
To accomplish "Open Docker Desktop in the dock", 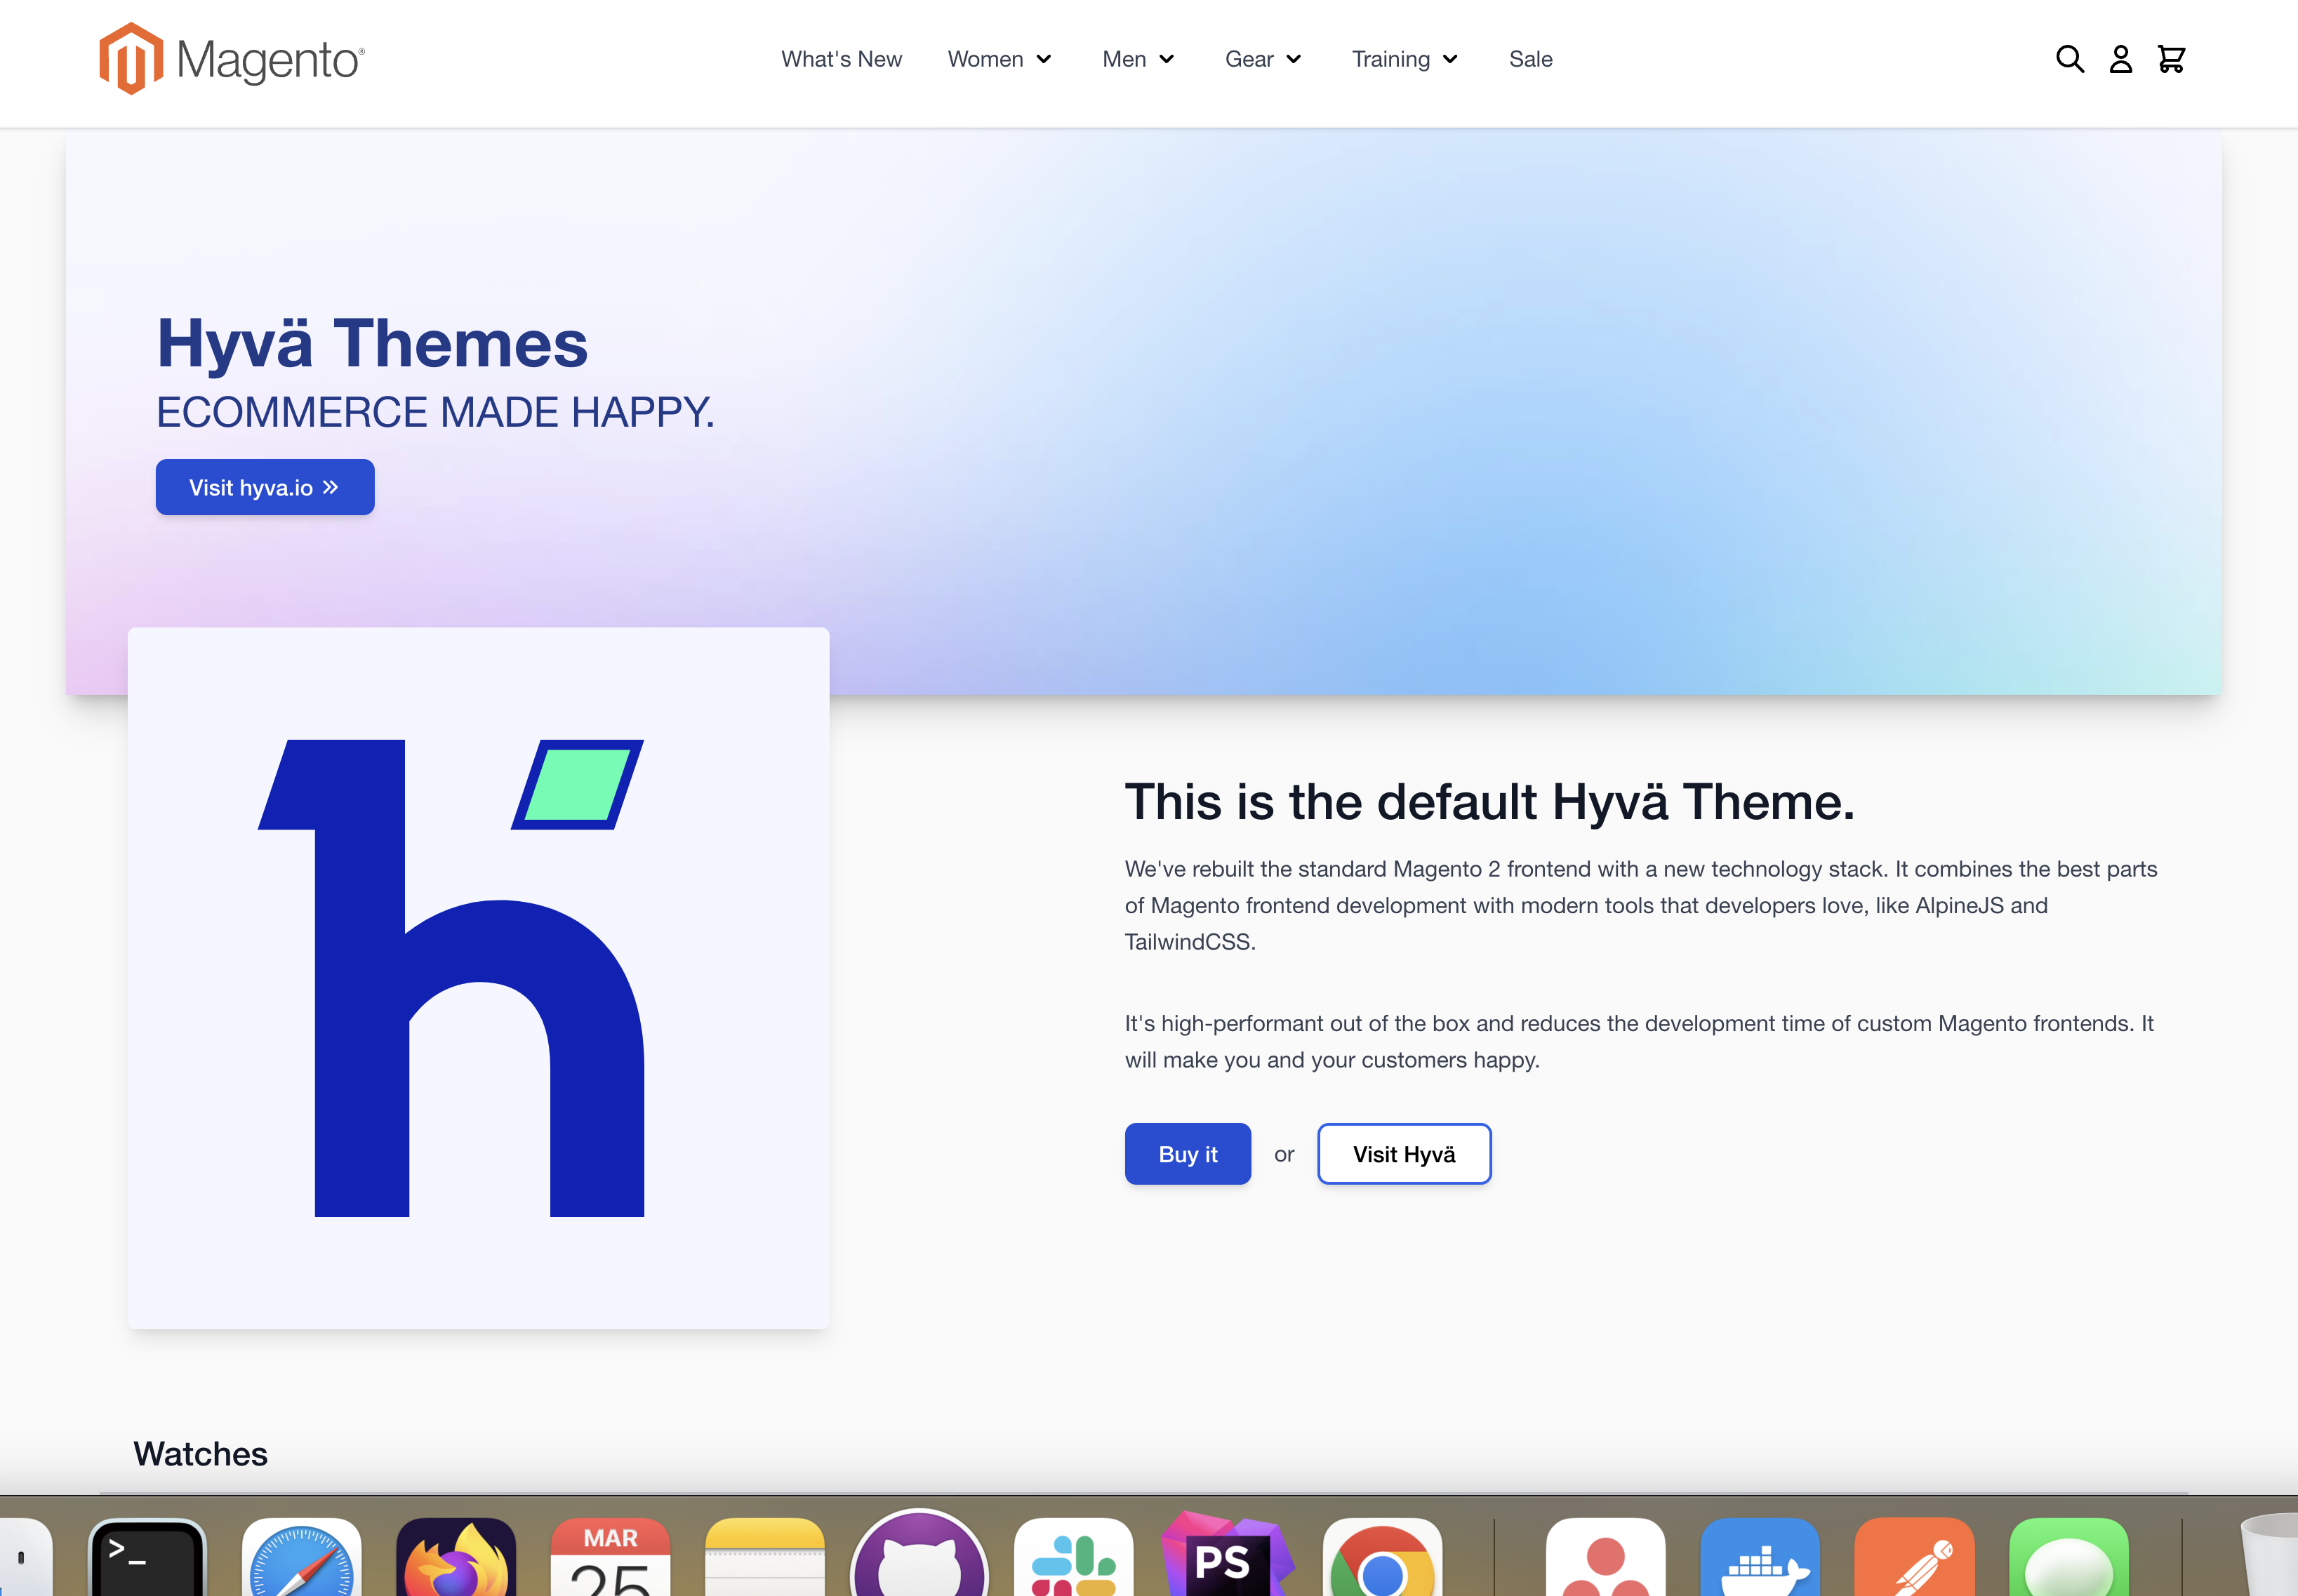I will tap(1760, 1557).
